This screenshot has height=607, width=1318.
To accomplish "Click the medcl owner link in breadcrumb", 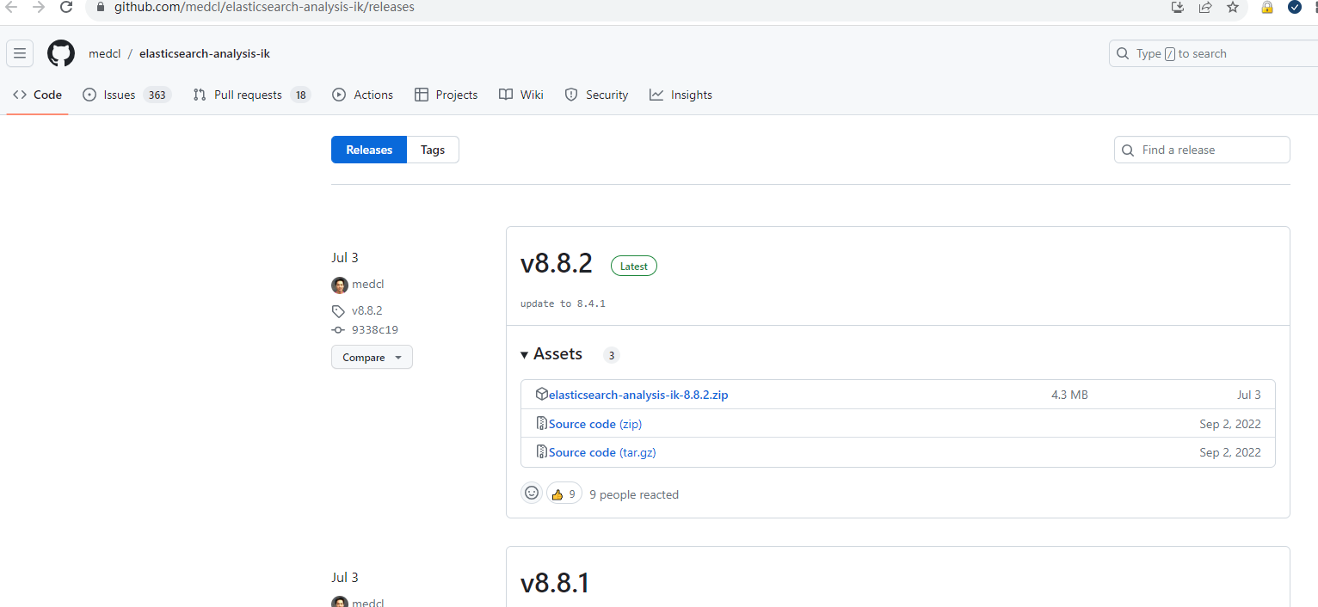I will click(105, 53).
